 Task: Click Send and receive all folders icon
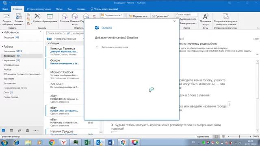tap(225, 19)
